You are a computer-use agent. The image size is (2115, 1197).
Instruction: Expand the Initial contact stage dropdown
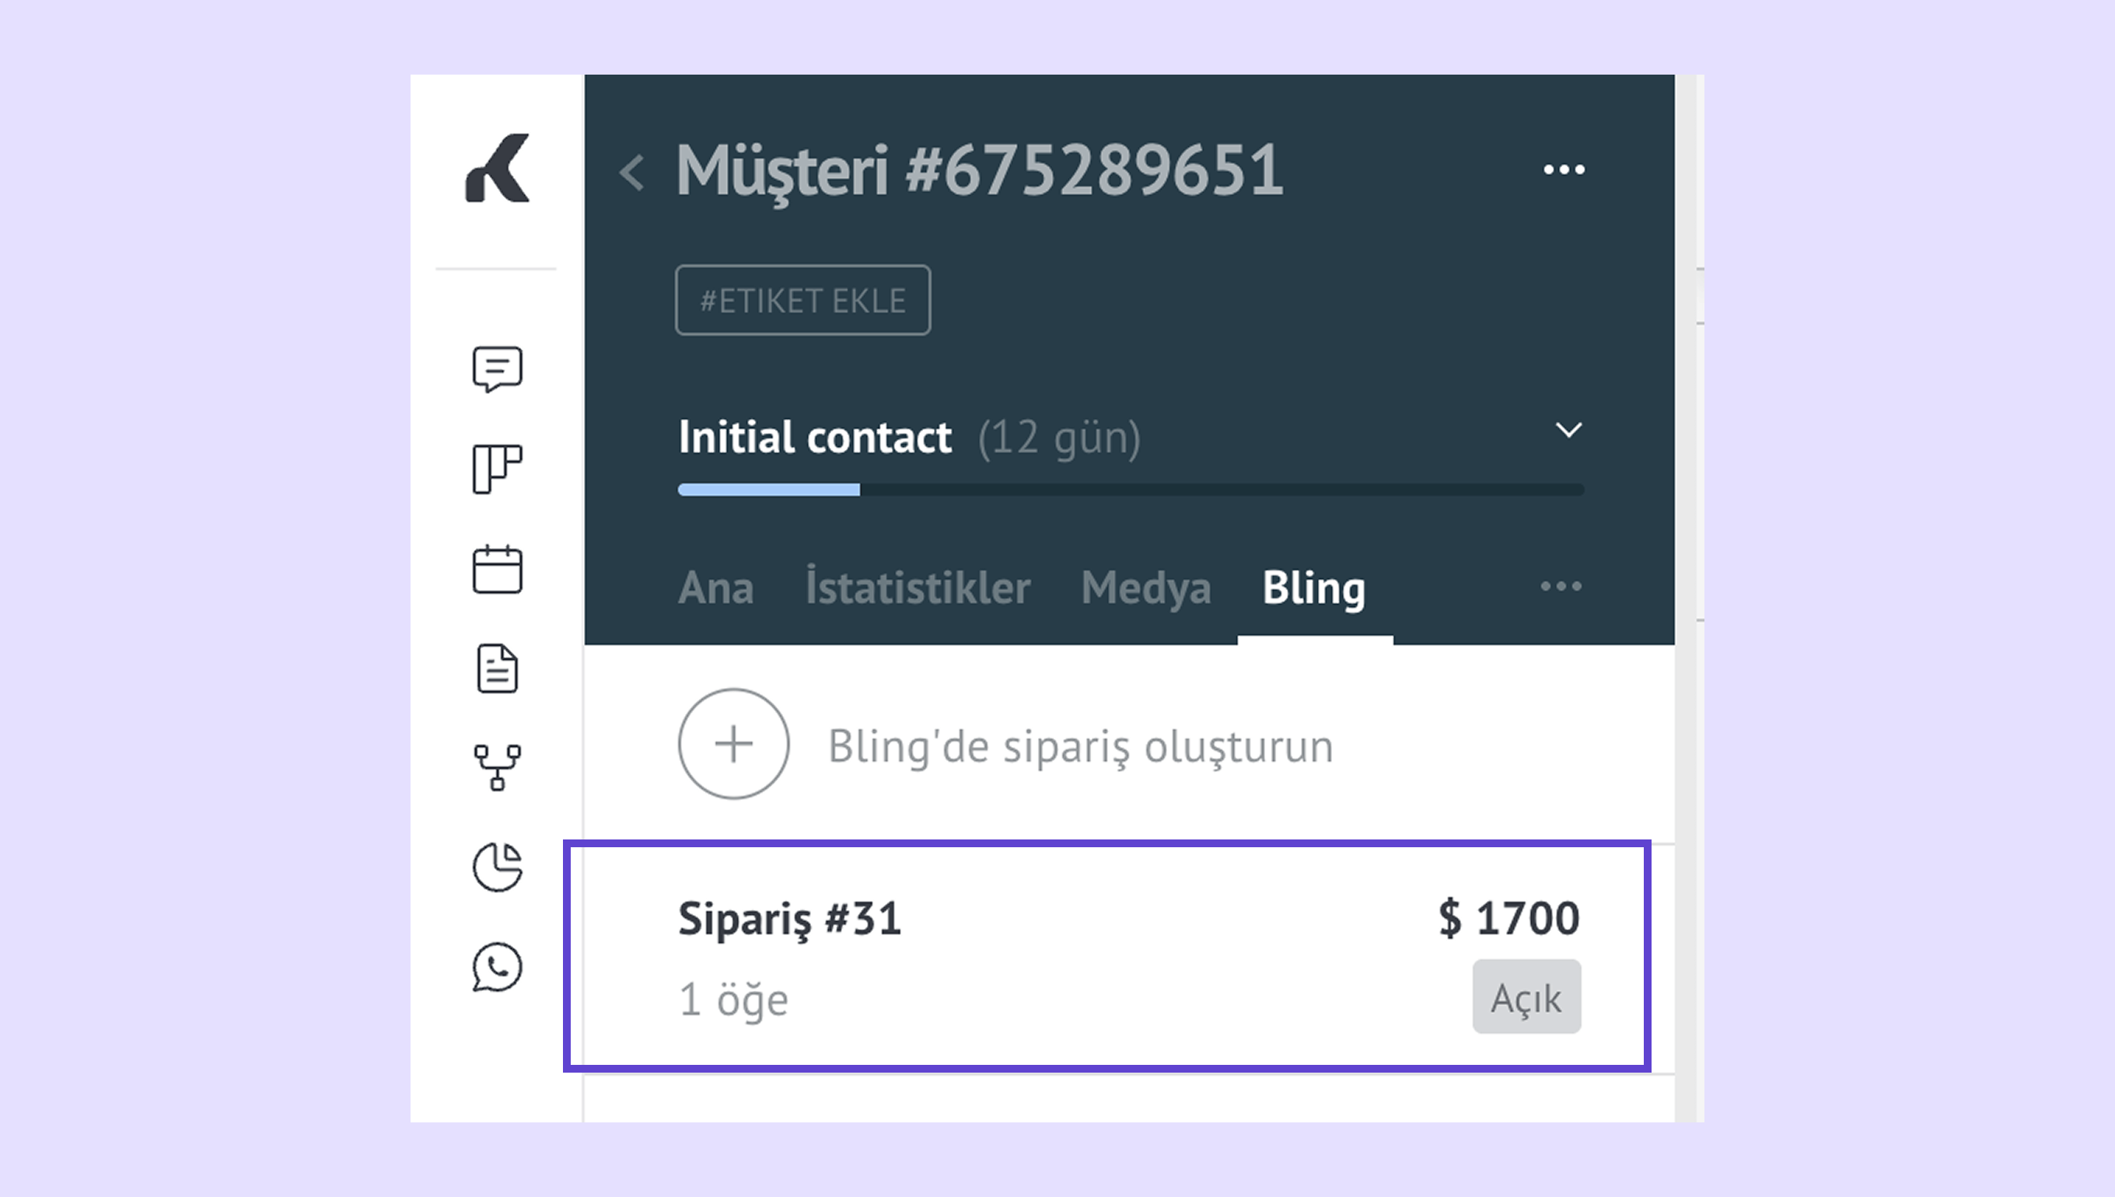[x=1568, y=430]
